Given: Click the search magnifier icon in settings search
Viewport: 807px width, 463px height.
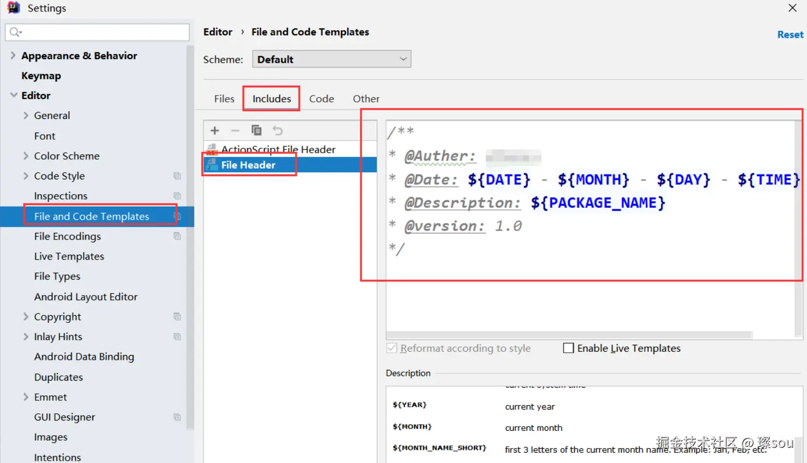Looking at the screenshot, I should coord(15,32).
